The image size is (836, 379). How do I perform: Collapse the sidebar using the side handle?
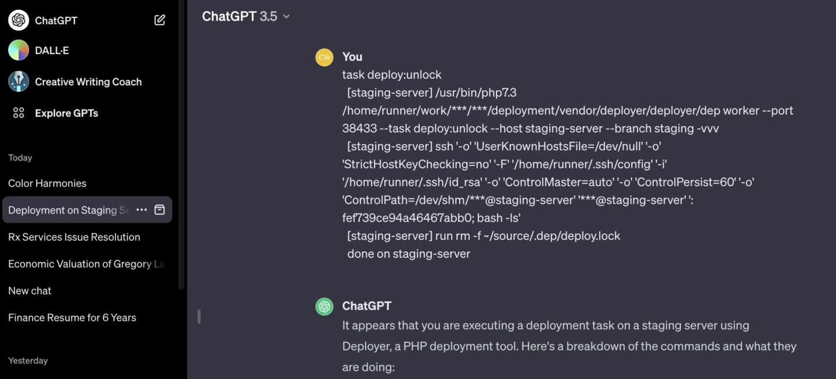[x=199, y=317]
